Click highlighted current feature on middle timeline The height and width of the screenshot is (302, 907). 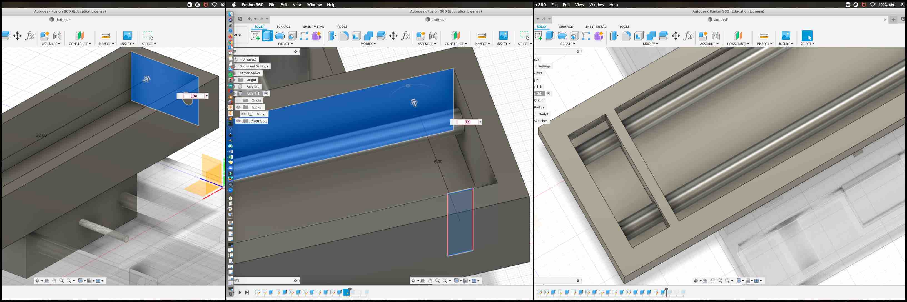[346, 292]
